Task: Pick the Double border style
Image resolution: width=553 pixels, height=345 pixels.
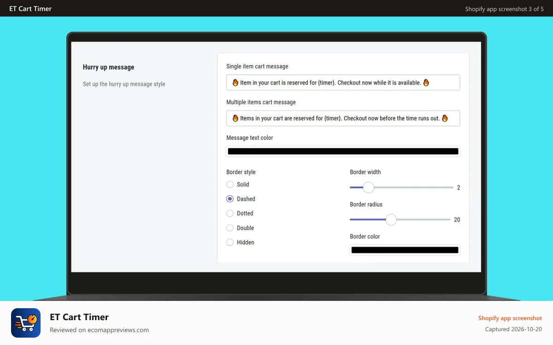Action: pyautogui.click(x=230, y=228)
